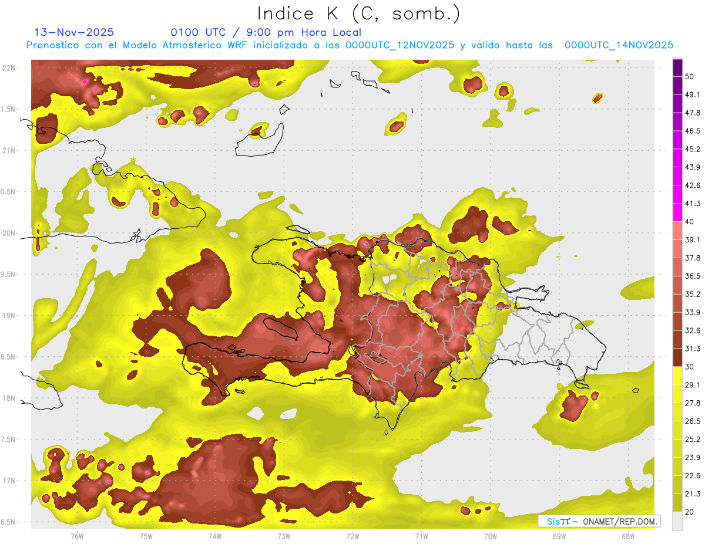This screenshot has height=544, width=705.
Task: Click the "36.5" color scale value
Action: [x=692, y=276]
